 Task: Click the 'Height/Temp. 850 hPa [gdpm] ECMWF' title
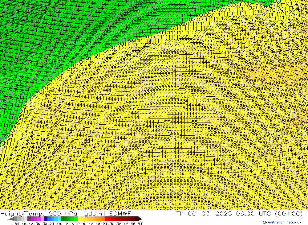tap(66, 213)
